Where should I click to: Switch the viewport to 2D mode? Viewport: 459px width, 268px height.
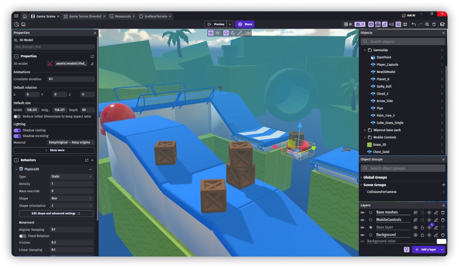(348, 24)
